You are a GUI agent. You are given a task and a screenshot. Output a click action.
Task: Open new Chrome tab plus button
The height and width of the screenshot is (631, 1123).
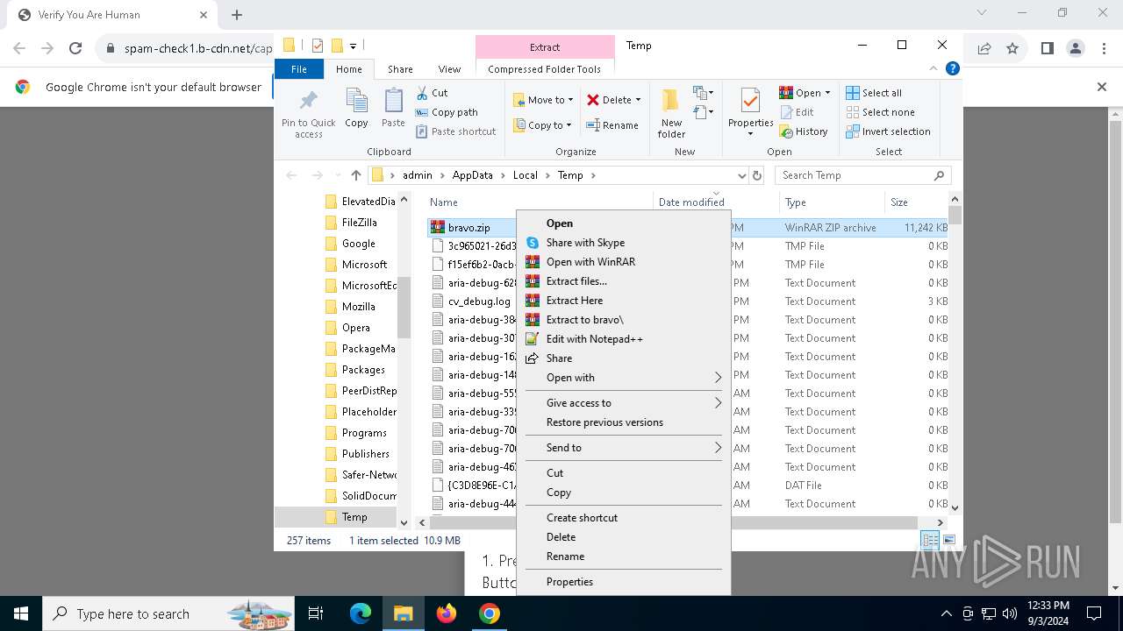pyautogui.click(x=237, y=15)
